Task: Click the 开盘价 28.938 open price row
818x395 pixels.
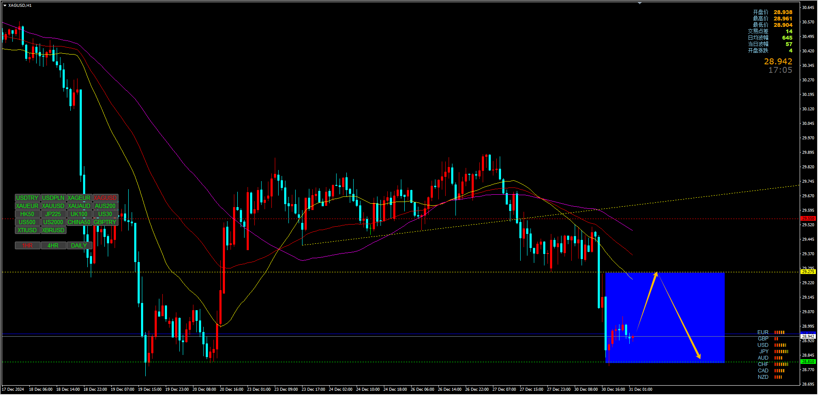Action: [x=772, y=12]
